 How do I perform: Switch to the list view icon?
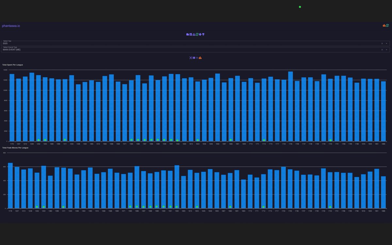tap(194, 58)
